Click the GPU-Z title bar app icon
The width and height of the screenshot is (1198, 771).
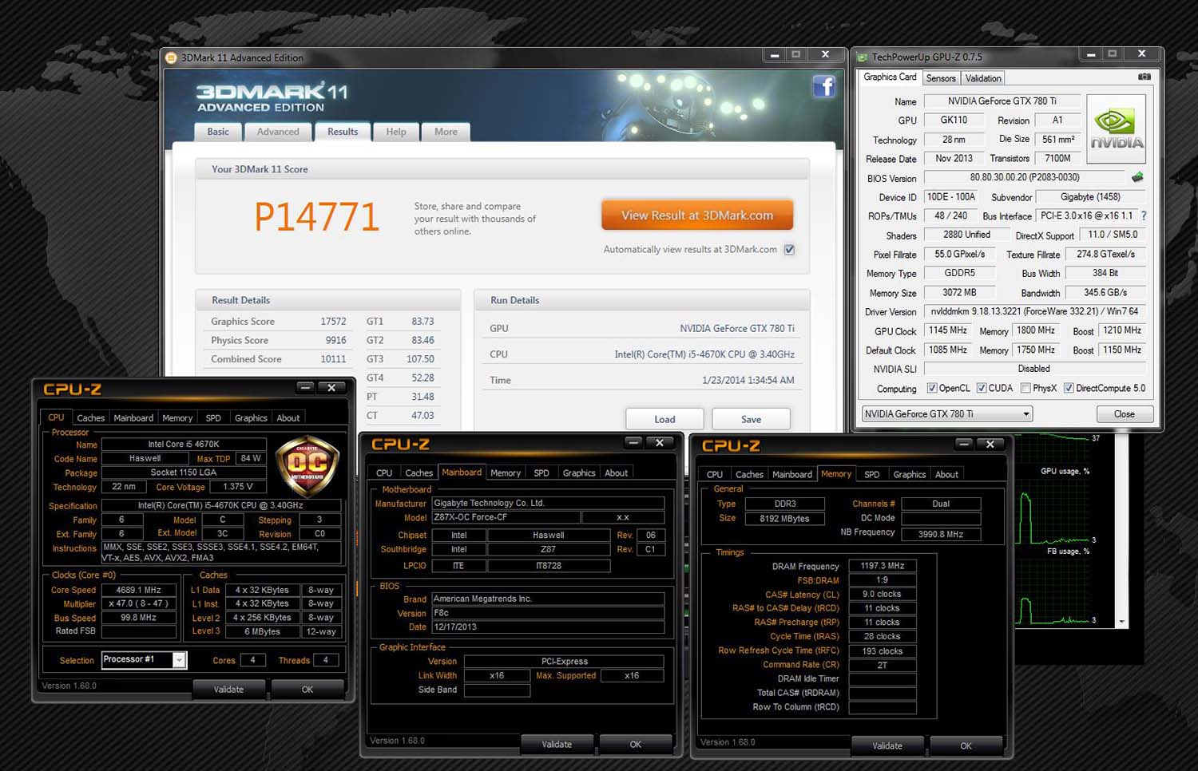click(862, 57)
